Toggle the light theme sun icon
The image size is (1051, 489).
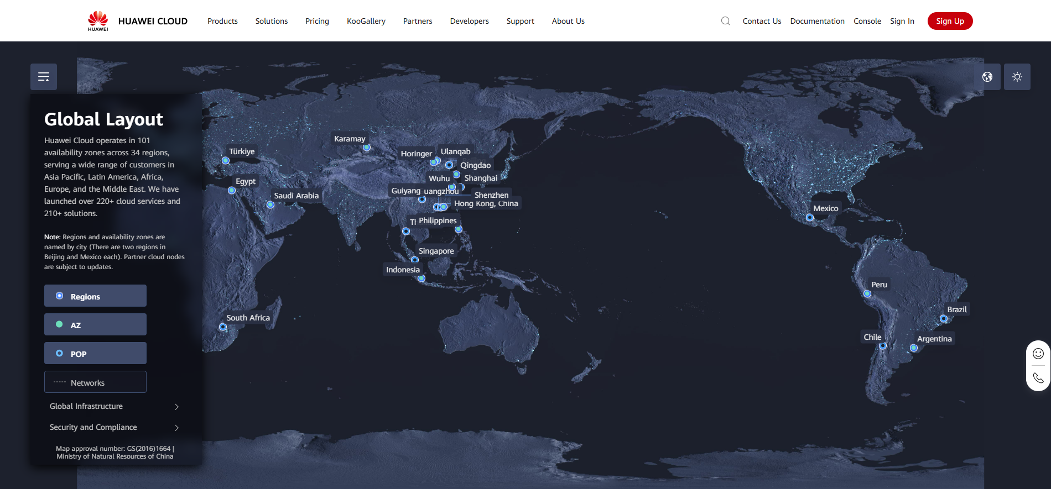click(1017, 77)
